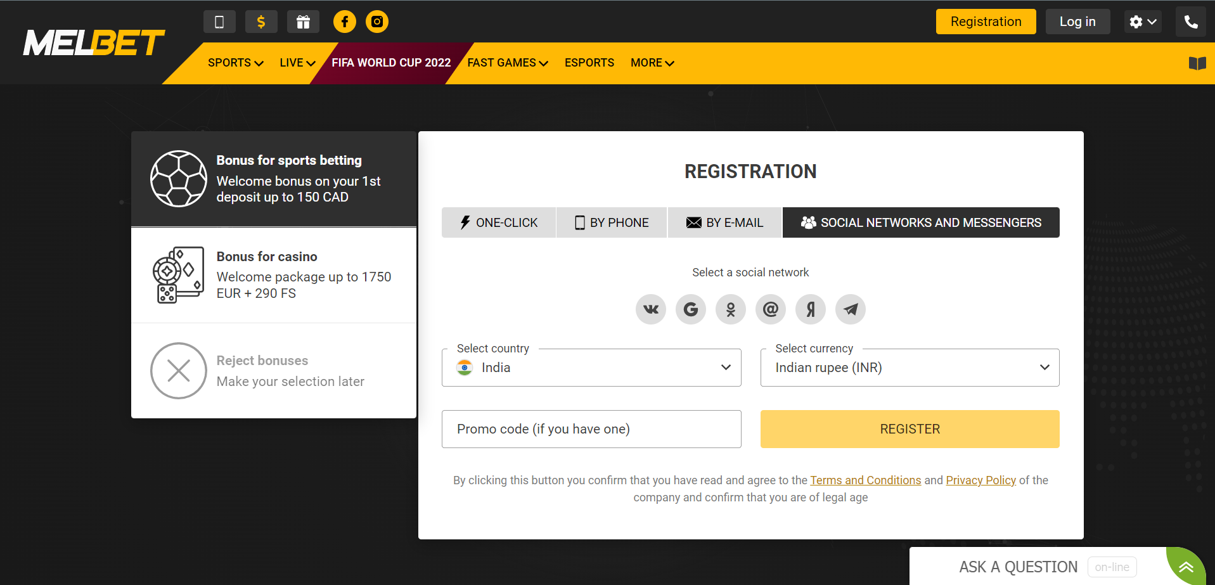The image size is (1215, 585).
Task: Open the ASK A QUESTION chat
Action: [1018, 567]
